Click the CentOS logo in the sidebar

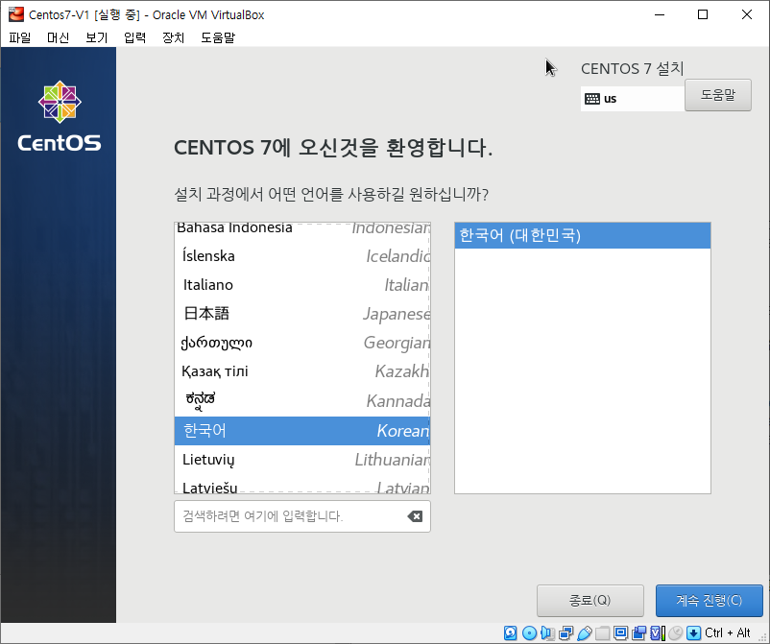60,116
